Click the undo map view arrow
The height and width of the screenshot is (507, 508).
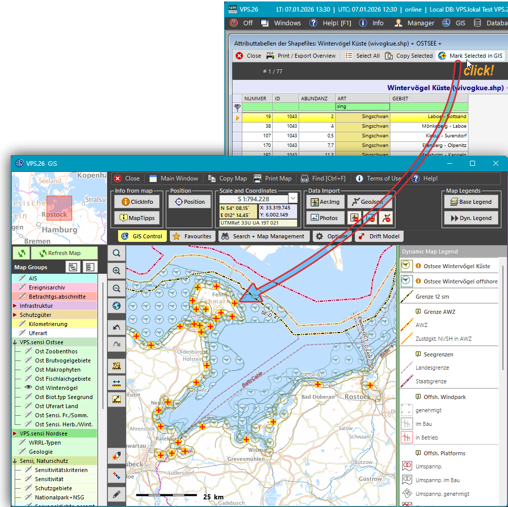[117, 328]
